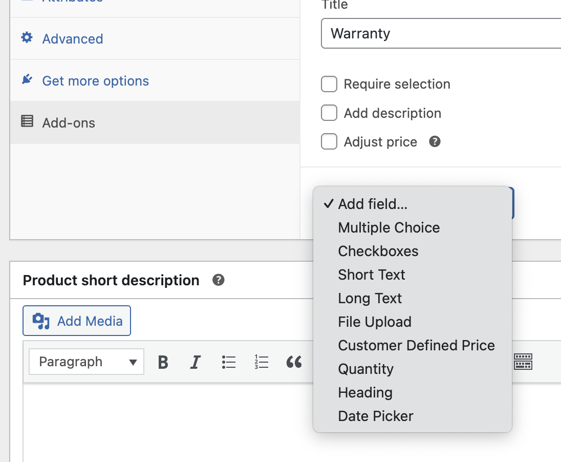Insert a bulleted list
Image resolution: width=561 pixels, height=462 pixels.
[x=229, y=362]
